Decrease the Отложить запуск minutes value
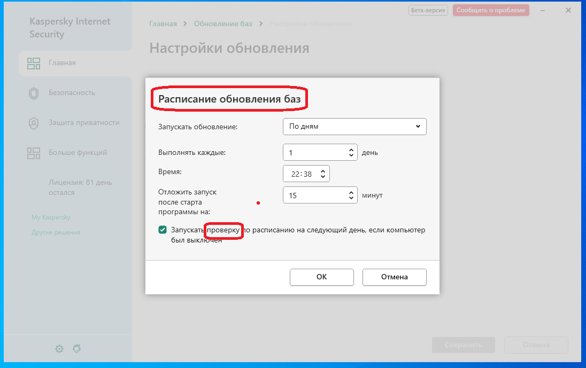586x368 pixels. click(x=351, y=198)
